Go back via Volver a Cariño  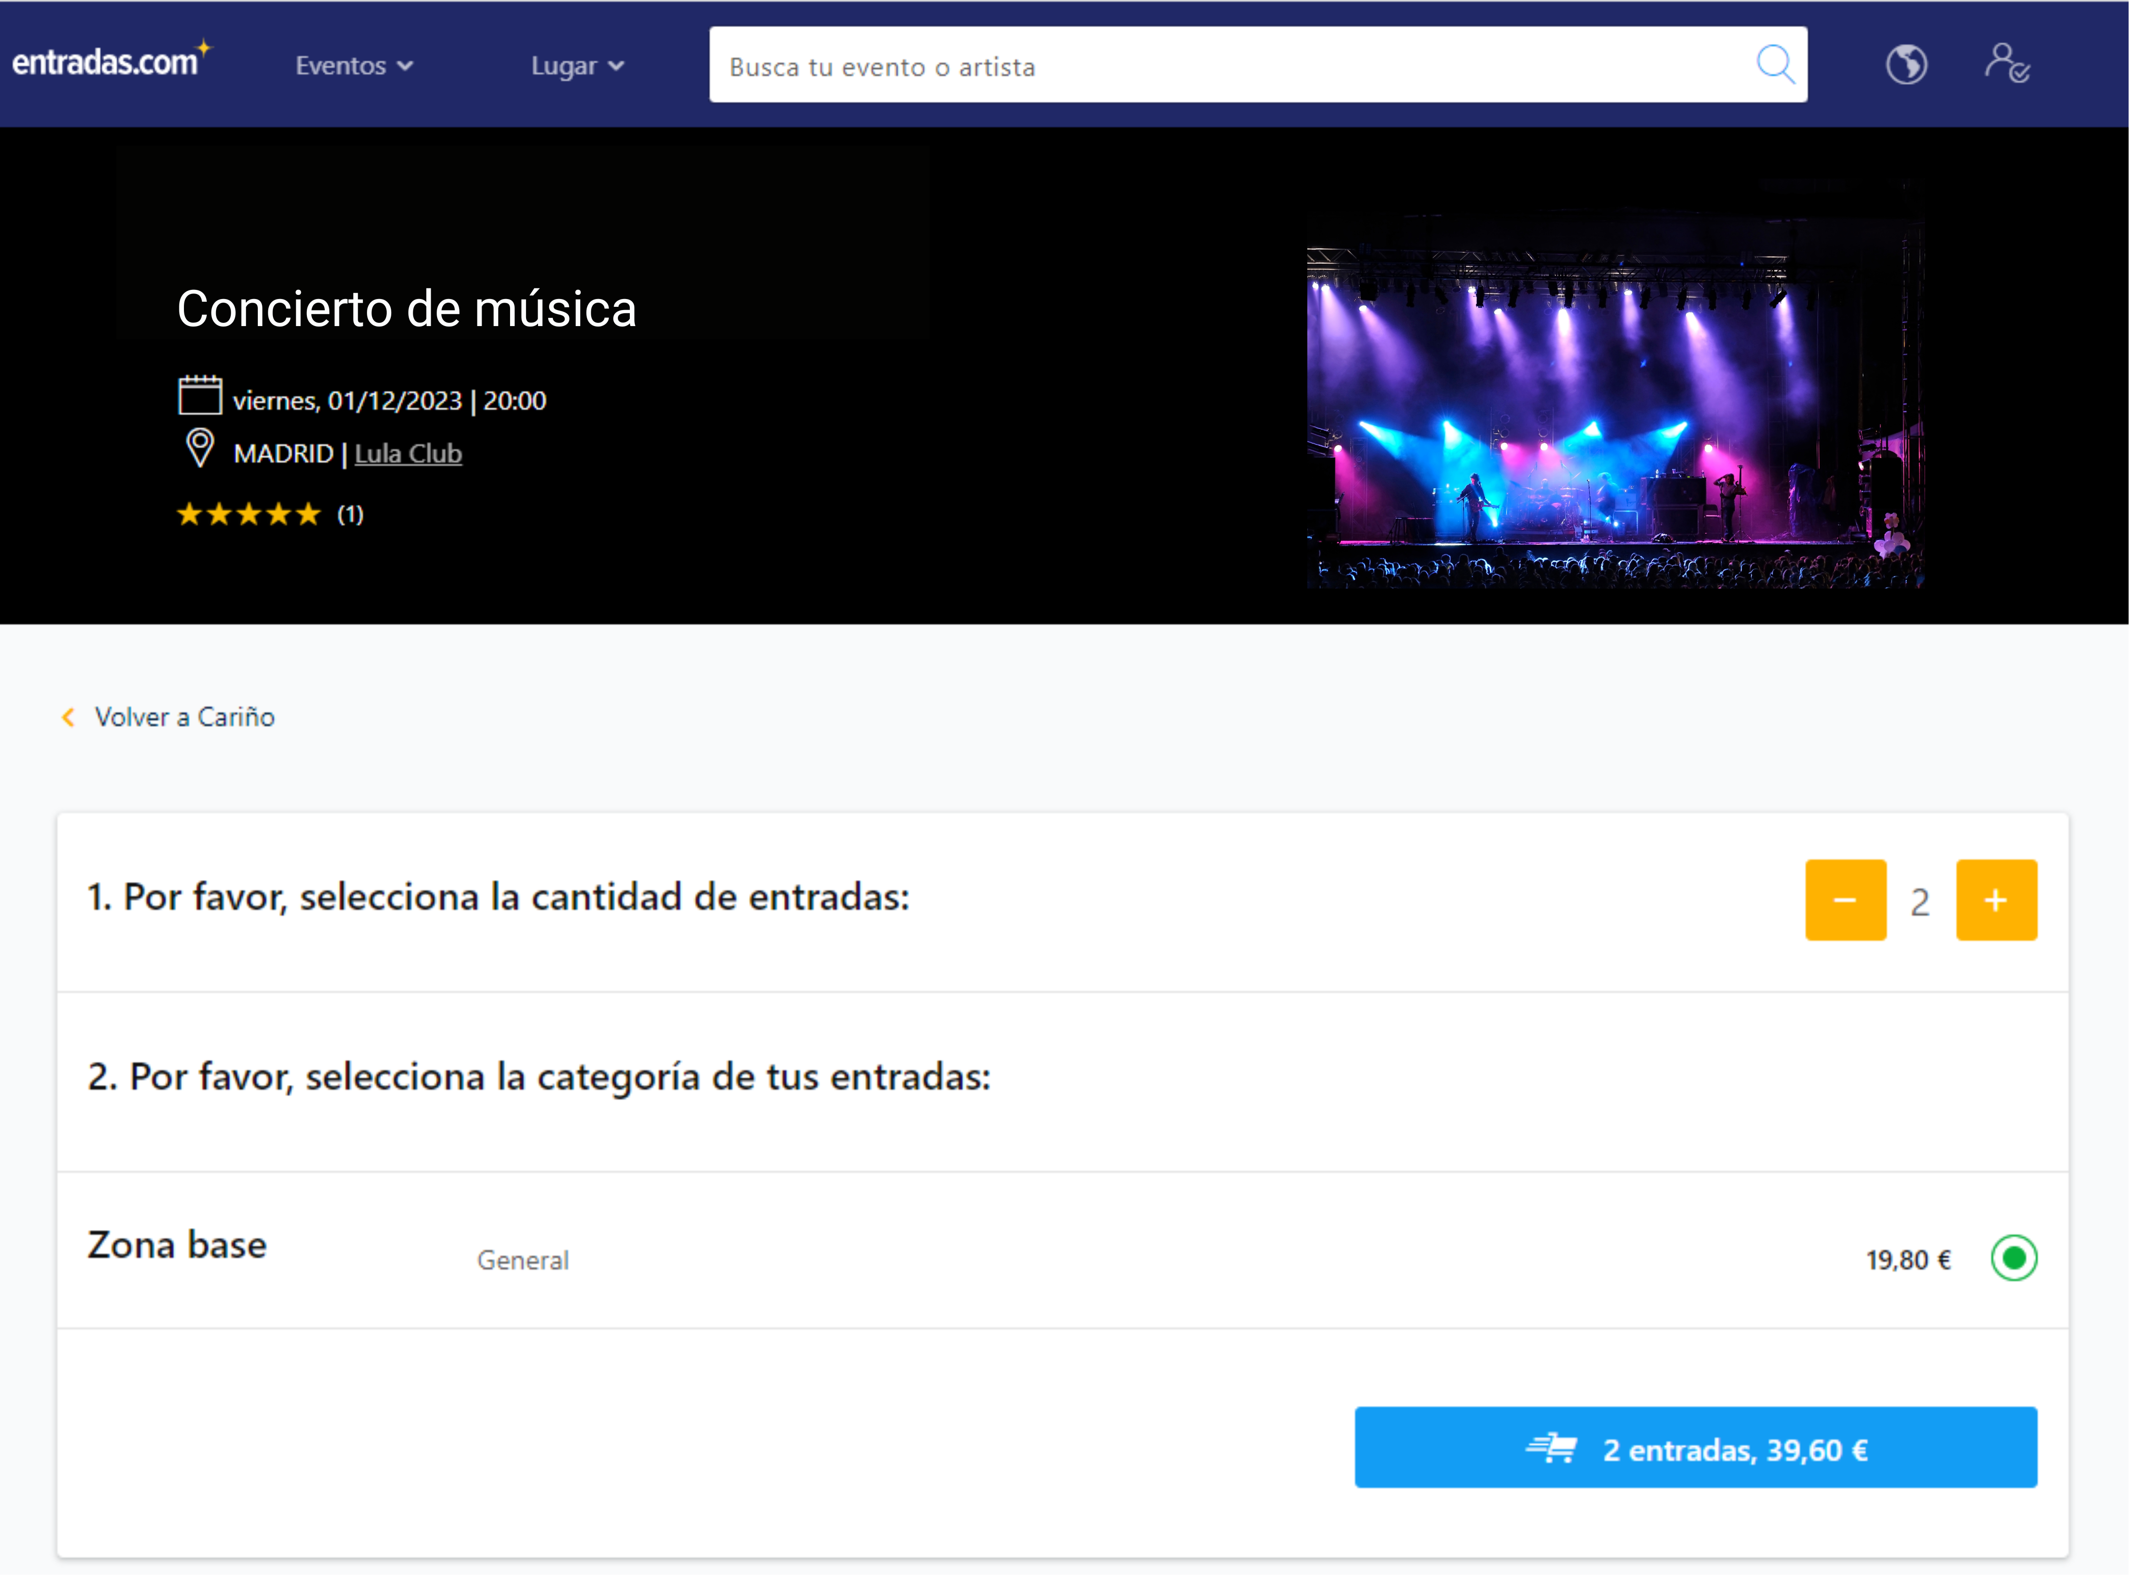(x=184, y=718)
